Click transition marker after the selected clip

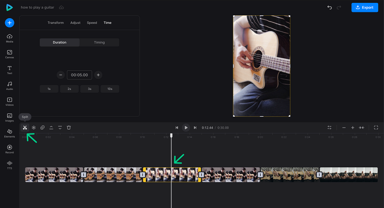coord(201,175)
